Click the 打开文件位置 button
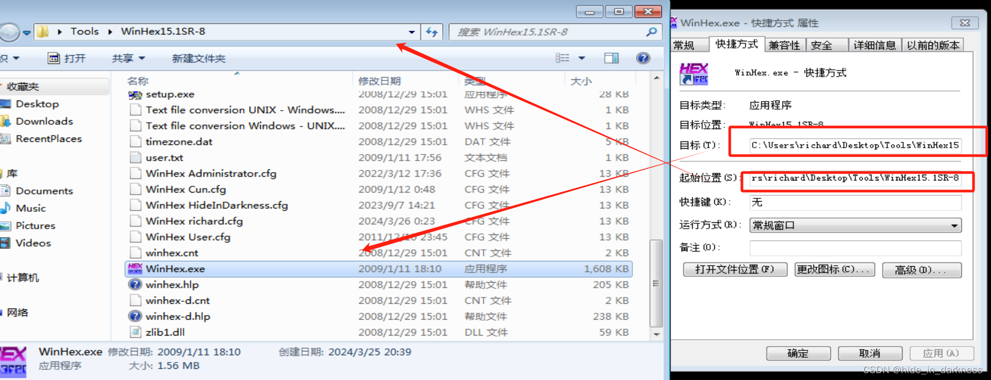The height and width of the screenshot is (380, 991). [735, 269]
